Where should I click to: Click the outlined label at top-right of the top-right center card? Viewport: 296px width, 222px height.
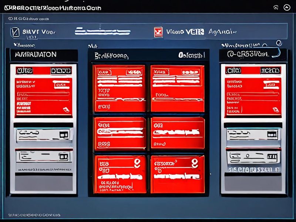click(x=191, y=72)
